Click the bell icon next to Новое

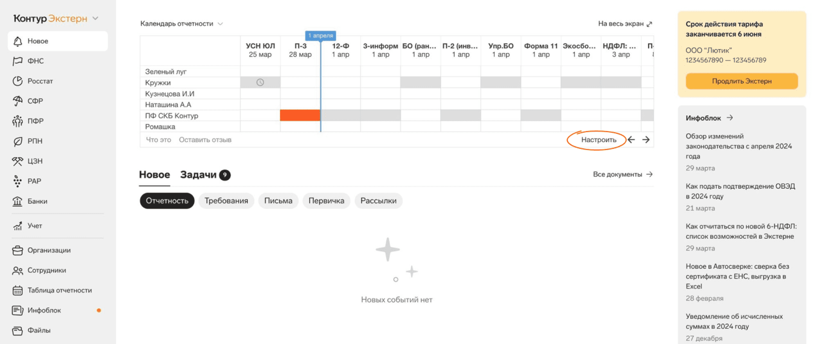pyautogui.click(x=18, y=41)
